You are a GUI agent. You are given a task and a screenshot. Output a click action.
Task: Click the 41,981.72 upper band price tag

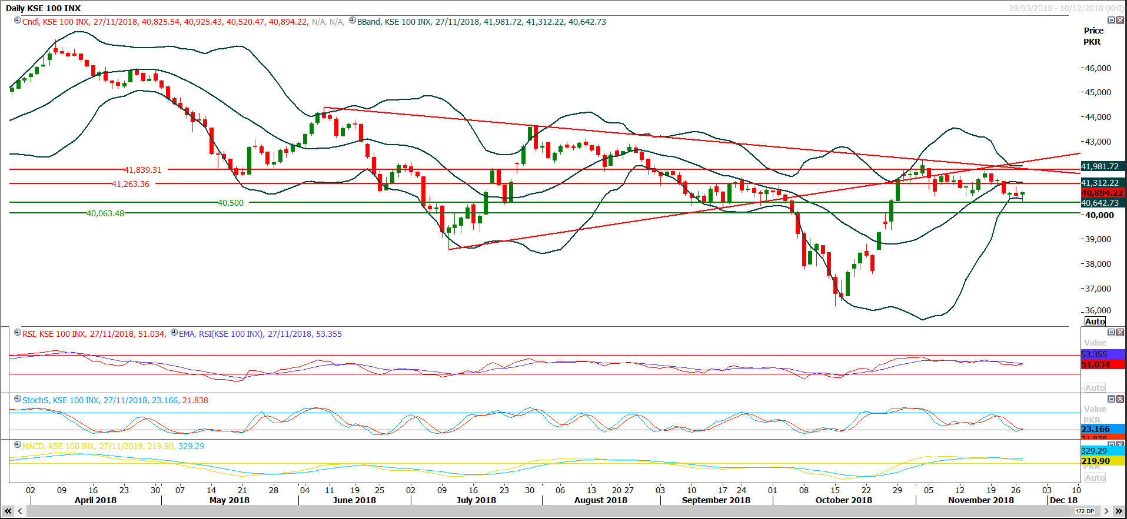pos(1103,166)
